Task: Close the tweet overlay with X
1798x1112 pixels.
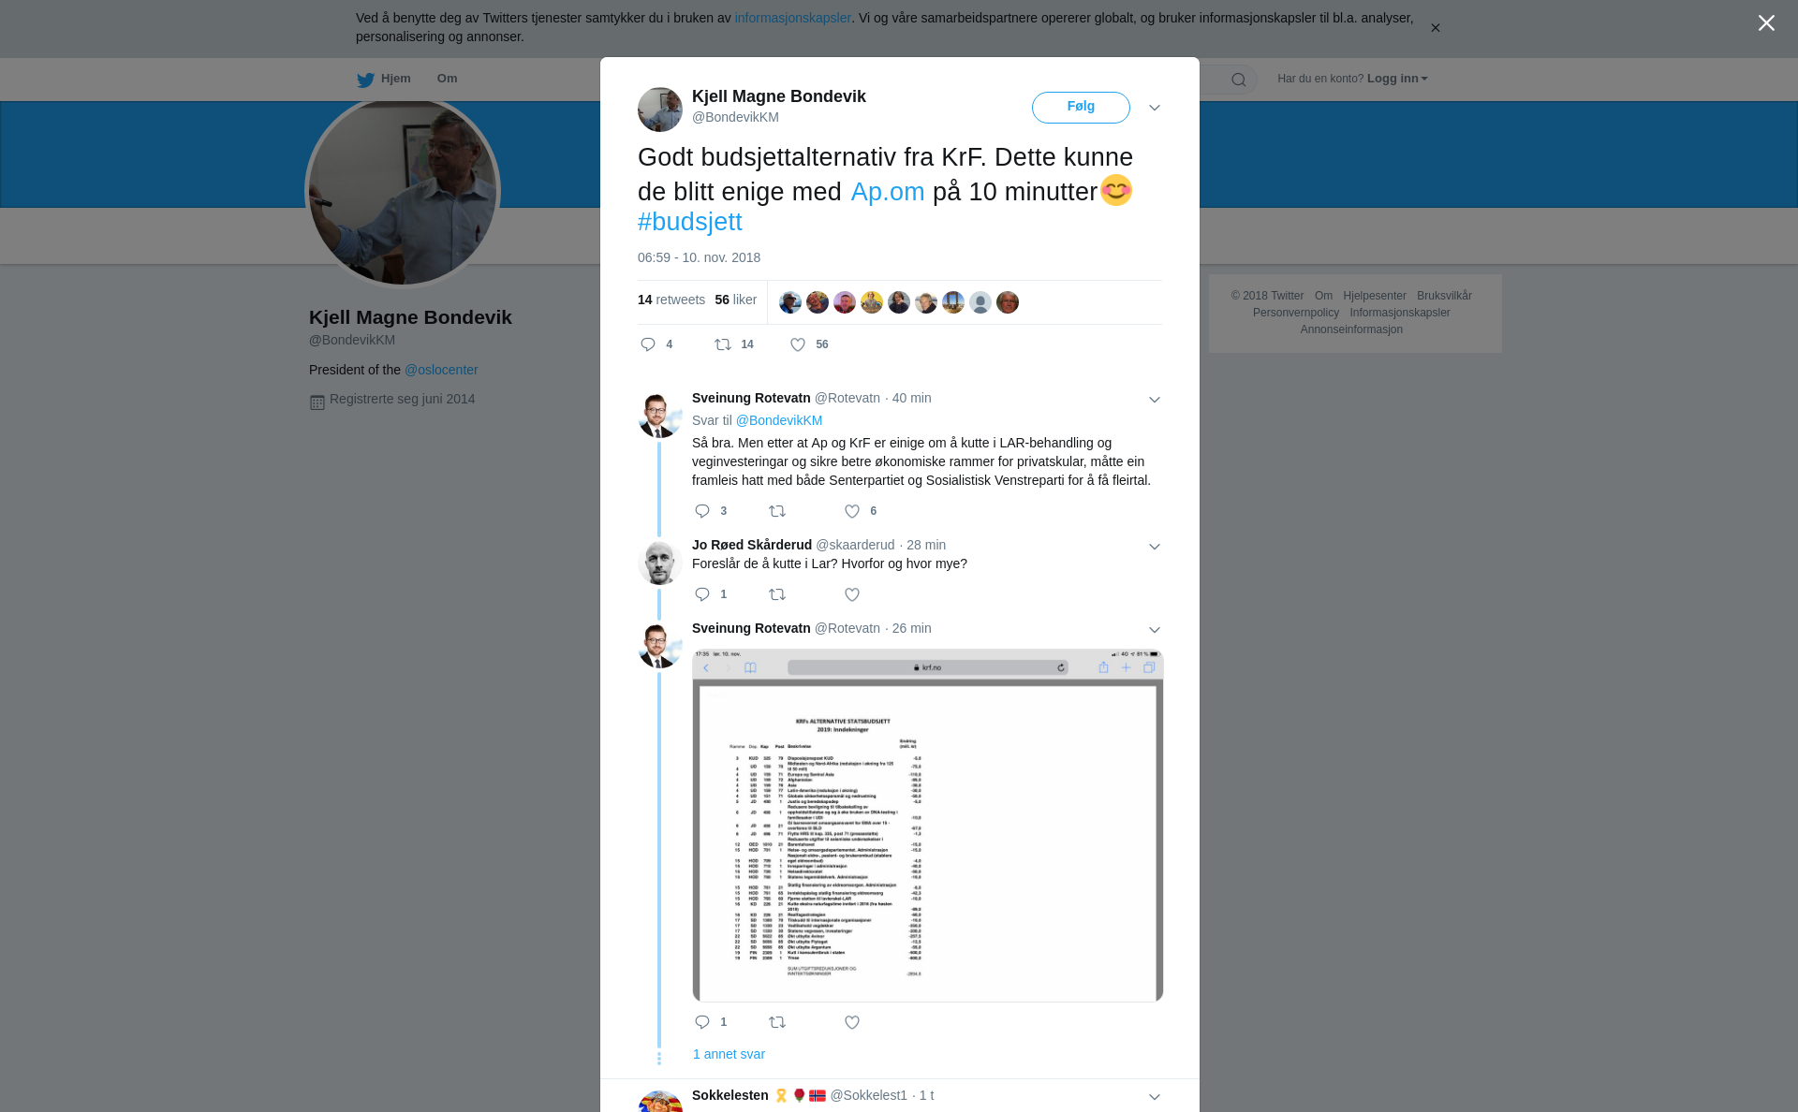Action: click(1766, 23)
